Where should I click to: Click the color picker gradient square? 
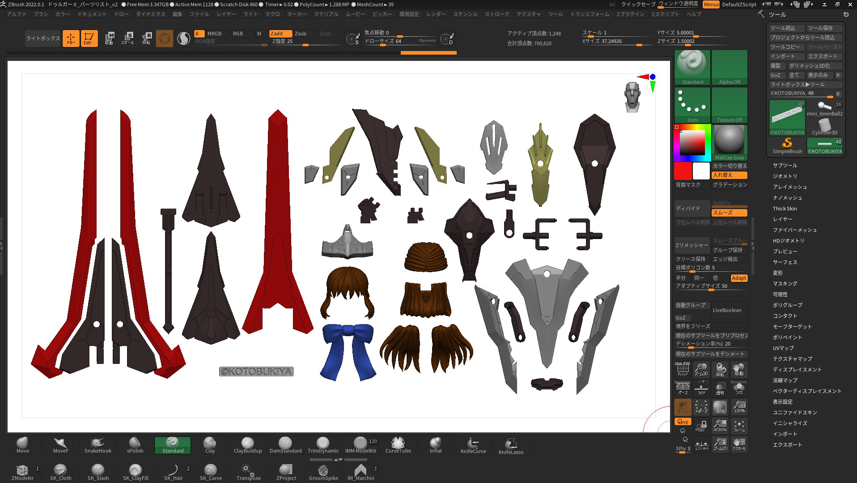point(692,143)
